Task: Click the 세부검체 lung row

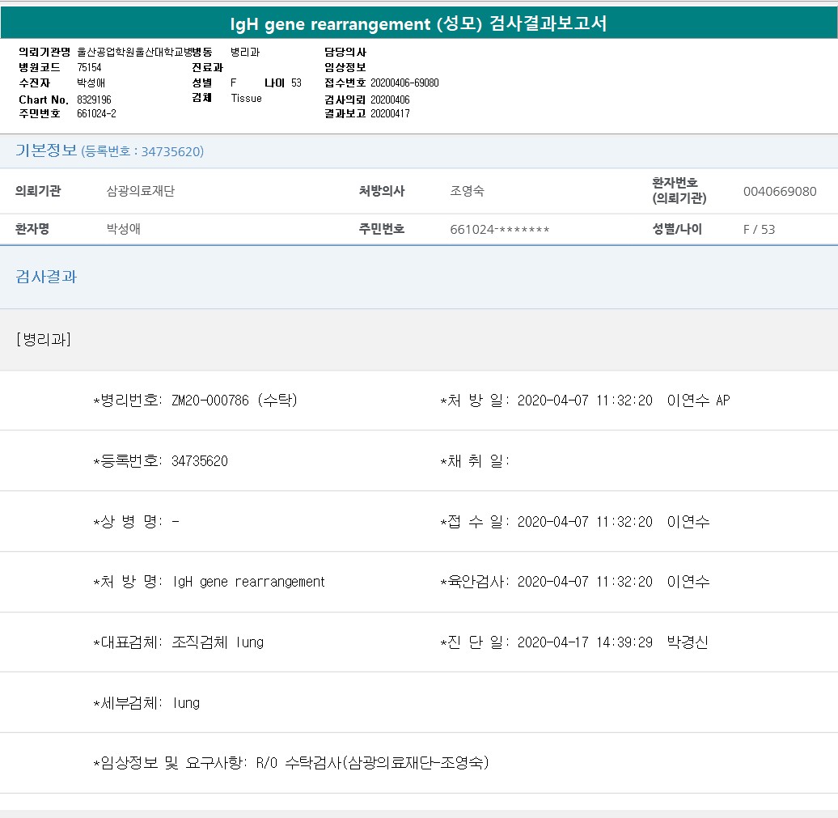Action: tap(146, 703)
